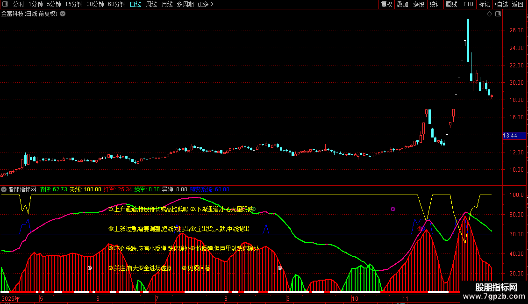The image size is (528, 304).
Task: Click the 天线: 100.00 indicator value
Action: click(85, 189)
